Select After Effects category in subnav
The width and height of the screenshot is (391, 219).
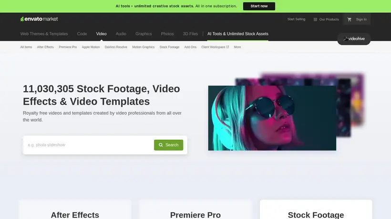click(x=45, y=47)
